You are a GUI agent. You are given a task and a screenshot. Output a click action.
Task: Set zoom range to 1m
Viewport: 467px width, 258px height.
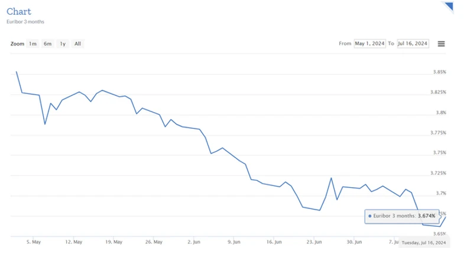coord(33,44)
